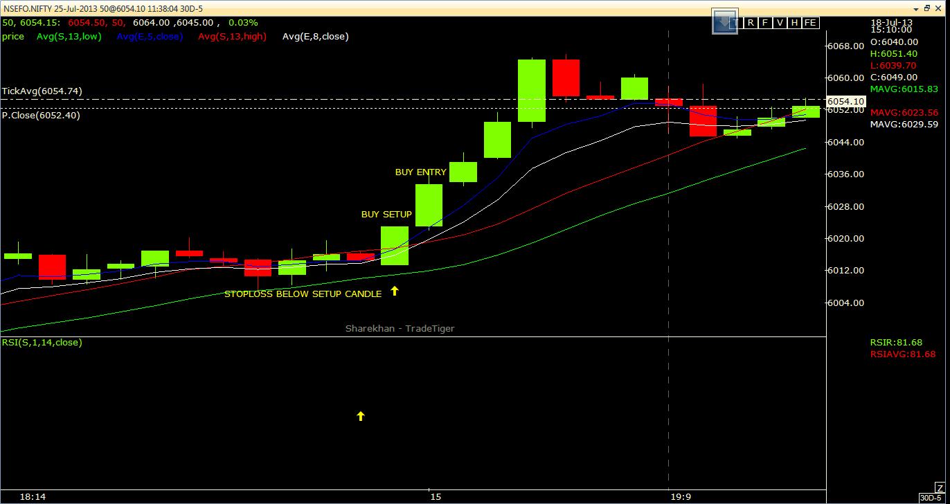Click the P.Close(6052.40) label
The image size is (950, 504).
tap(41, 116)
